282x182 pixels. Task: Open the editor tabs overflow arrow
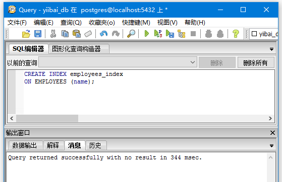tap(271, 49)
